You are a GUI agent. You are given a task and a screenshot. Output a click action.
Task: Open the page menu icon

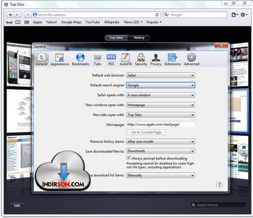point(235,15)
